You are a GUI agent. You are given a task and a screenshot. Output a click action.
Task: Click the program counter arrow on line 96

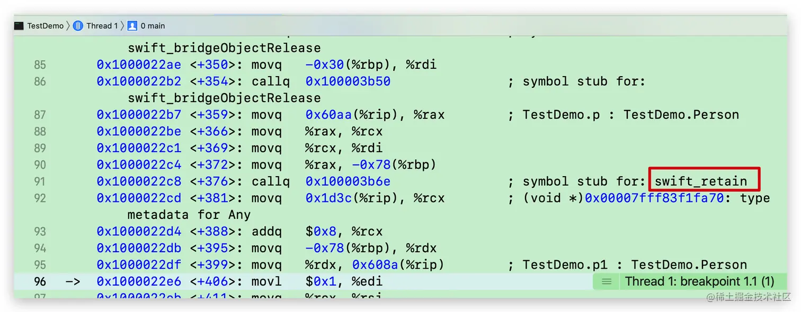(73, 281)
